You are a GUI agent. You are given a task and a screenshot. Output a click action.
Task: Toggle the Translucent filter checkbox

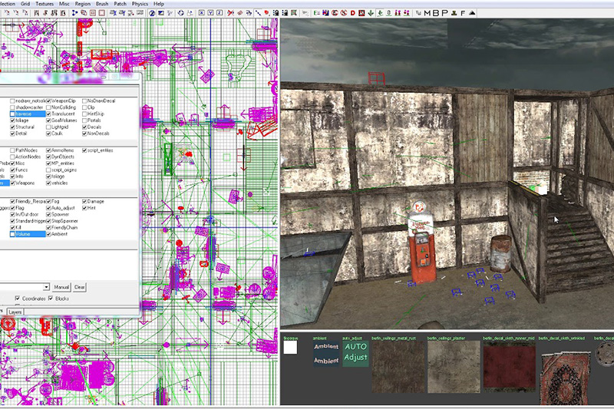coord(48,114)
